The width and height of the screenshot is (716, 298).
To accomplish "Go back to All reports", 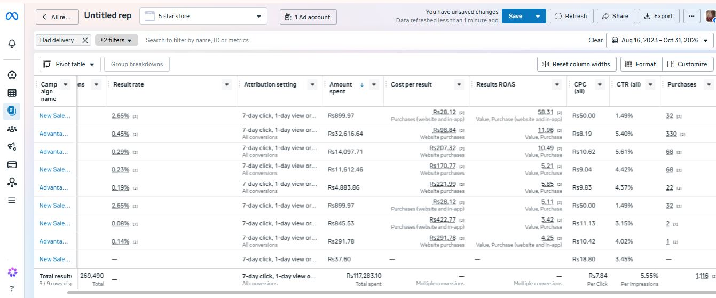I will click(x=58, y=17).
